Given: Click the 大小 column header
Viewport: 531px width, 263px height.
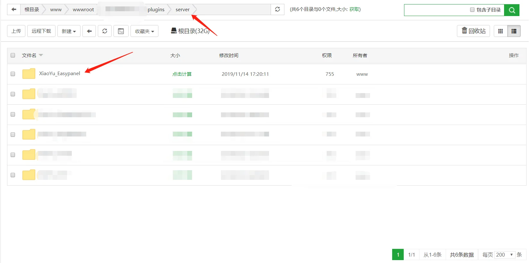Looking at the screenshot, I should click(175, 55).
